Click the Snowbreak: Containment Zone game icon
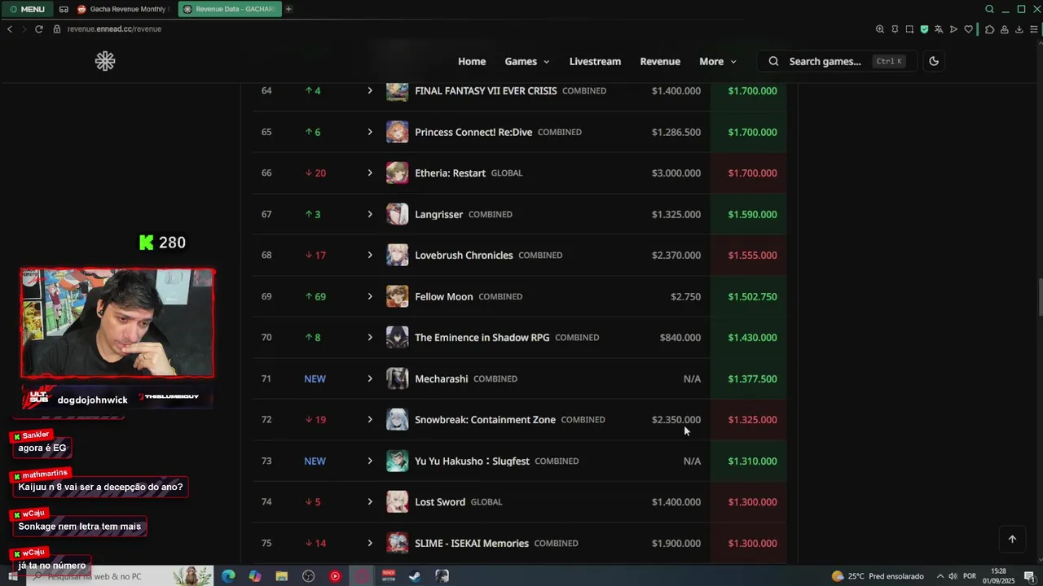 397,419
